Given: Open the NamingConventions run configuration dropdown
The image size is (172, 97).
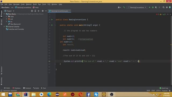Looking at the screenshot, I should point(137,7).
